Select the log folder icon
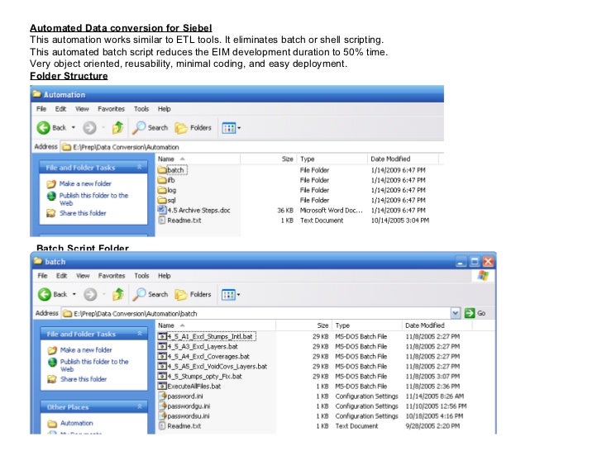The image size is (602, 451). 162,190
